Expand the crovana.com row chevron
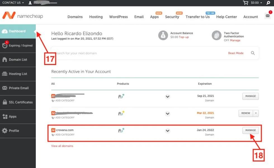The width and height of the screenshot is (274, 168). click(167, 131)
